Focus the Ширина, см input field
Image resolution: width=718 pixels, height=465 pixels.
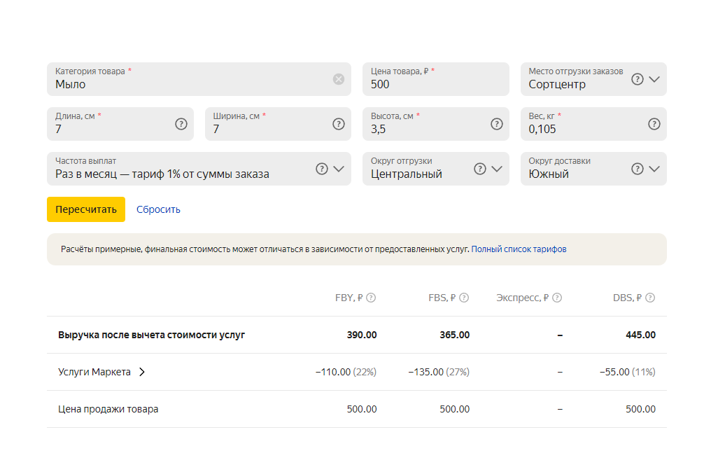click(x=278, y=124)
